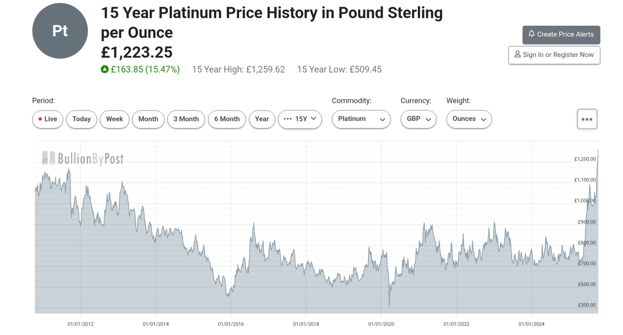Click the red Live indicator dot
Image resolution: width=623 pixels, height=335 pixels.
(40, 119)
